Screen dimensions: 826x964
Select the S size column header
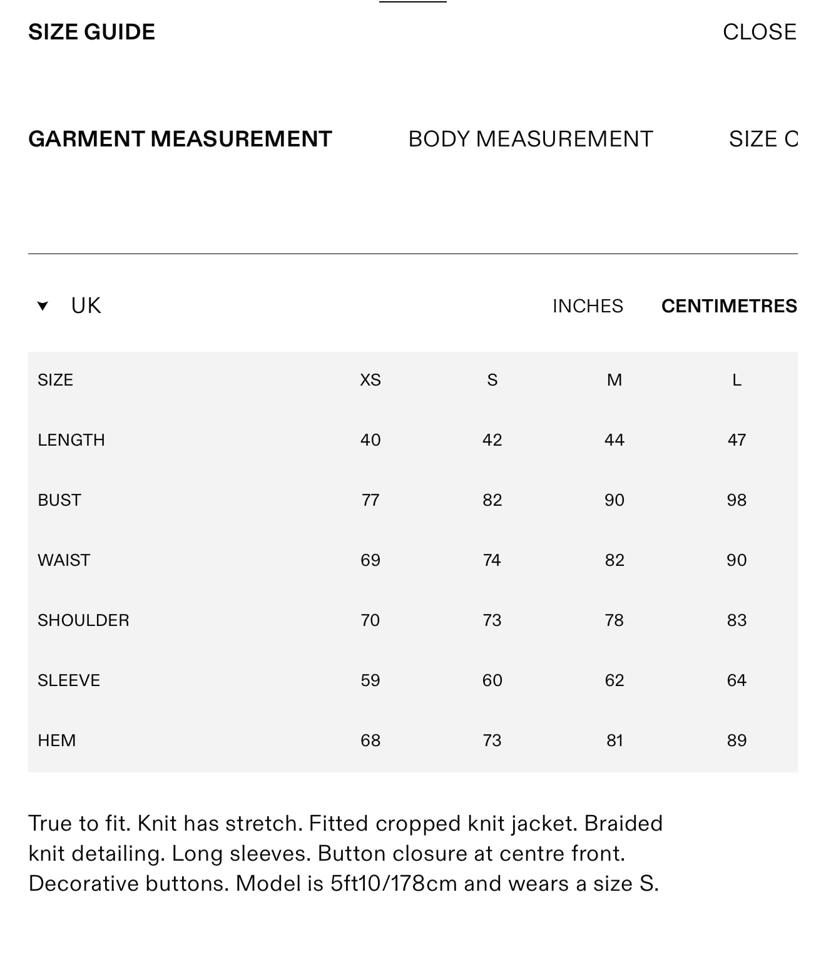492,380
